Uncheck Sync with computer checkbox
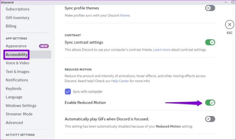The height and width of the screenshot is (140, 236). [x=68, y=92]
